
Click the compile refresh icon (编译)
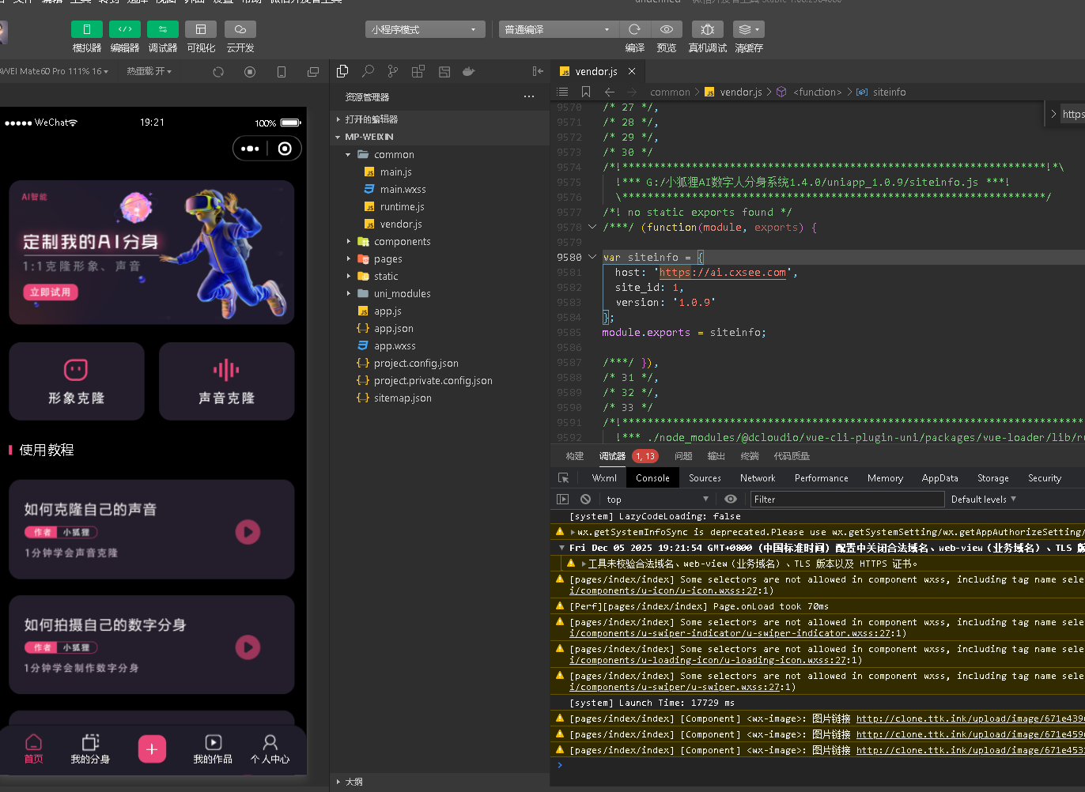click(634, 30)
